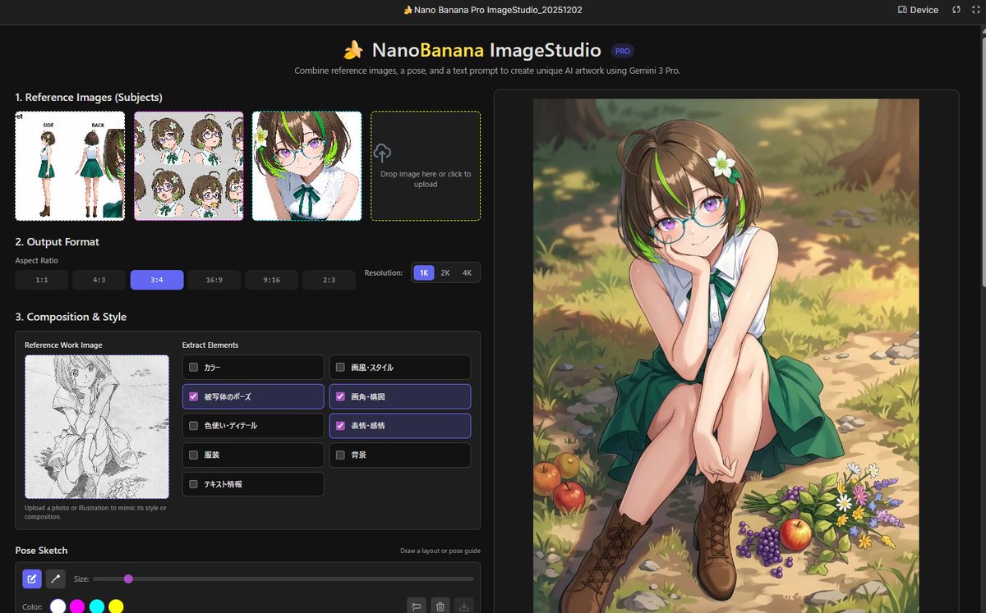Click the download sketch icon
The width and height of the screenshot is (986, 613).
[x=464, y=606]
